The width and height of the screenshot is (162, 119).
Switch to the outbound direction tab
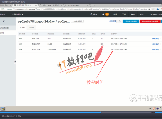point(31,27)
